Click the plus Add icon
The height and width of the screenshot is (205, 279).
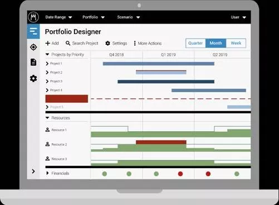point(48,43)
